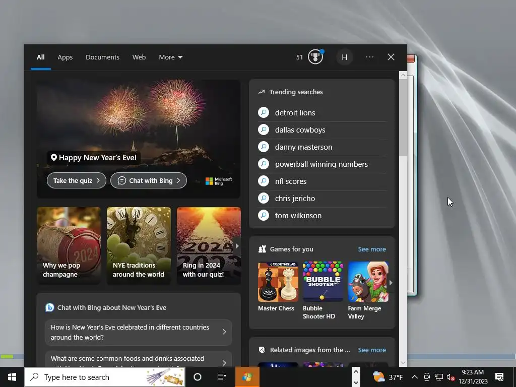Click search icon beside dallas cowboys
Image resolution: width=516 pixels, height=387 pixels.
pos(264,130)
